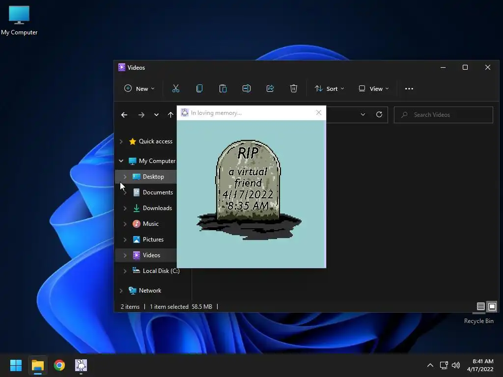The image size is (503, 377).
Task: Open the Windows Start menu
Action: [x=16, y=365]
